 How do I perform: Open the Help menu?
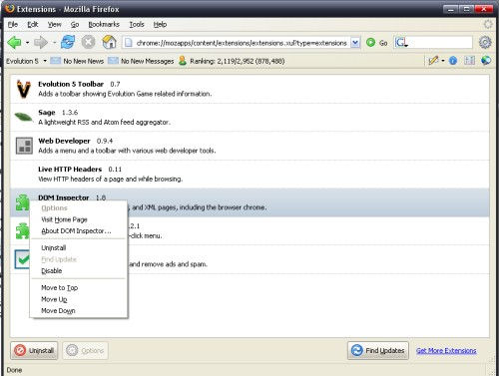[160, 24]
